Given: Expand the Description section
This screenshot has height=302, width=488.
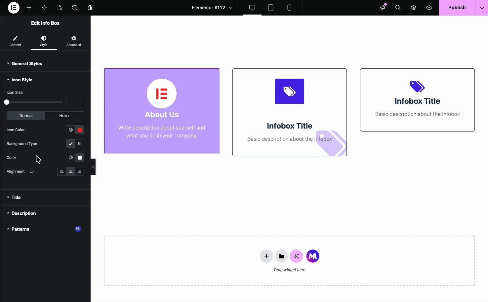Looking at the screenshot, I should click(x=45, y=213).
